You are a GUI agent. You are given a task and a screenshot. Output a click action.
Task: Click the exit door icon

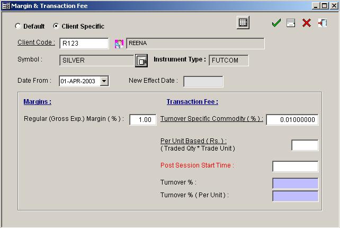coord(322,23)
